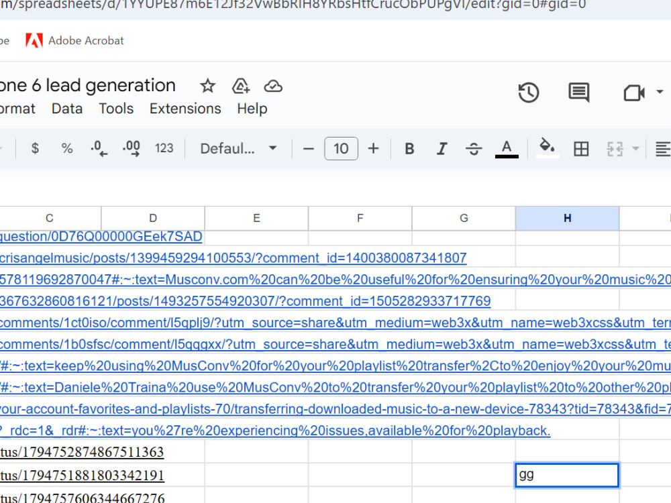
Task: Click the merge cells icon
Action: [x=615, y=149]
